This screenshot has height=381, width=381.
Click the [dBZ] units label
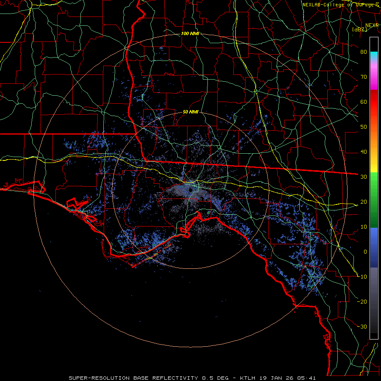(359, 29)
